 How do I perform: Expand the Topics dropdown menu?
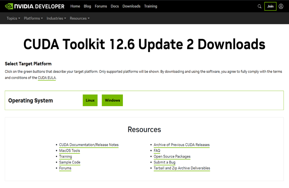[x=13, y=18]
